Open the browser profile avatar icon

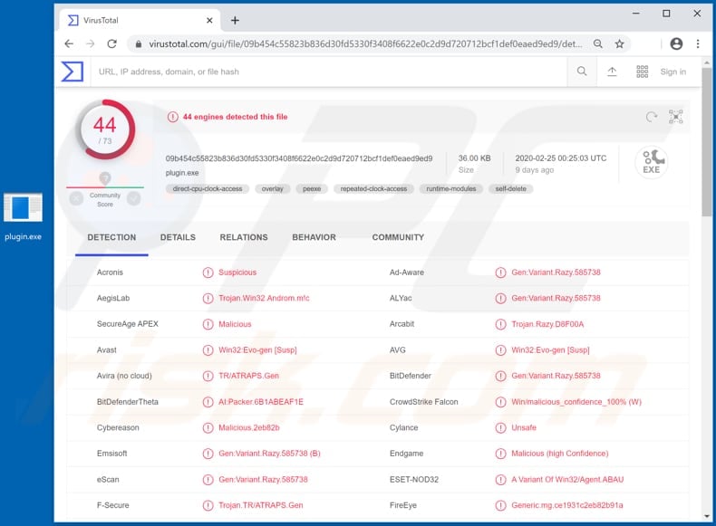[676, 43]
